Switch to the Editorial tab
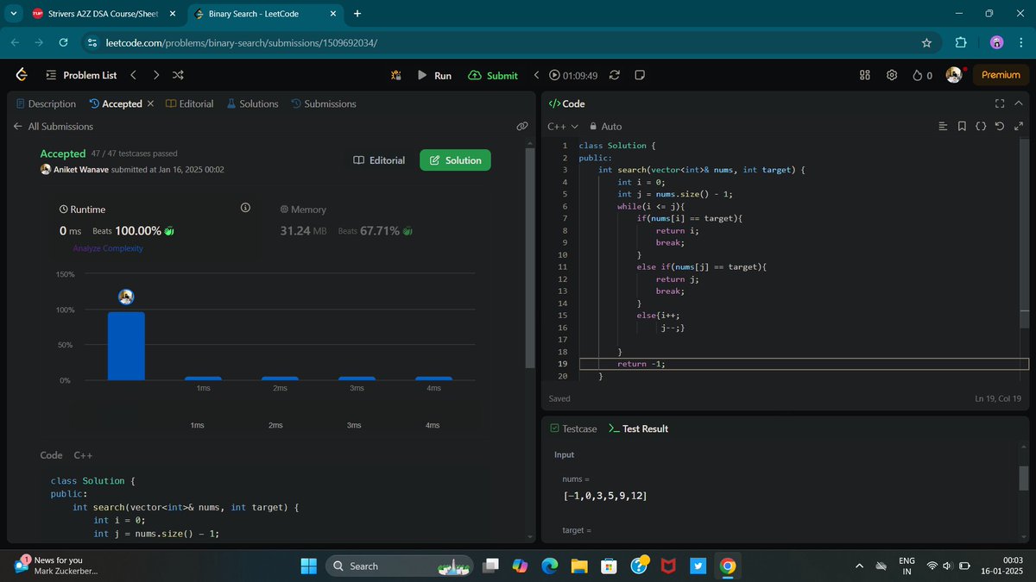 (x=189, y=103)
